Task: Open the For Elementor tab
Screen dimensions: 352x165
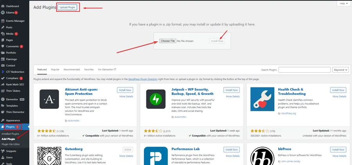Action: pos(107,69)
